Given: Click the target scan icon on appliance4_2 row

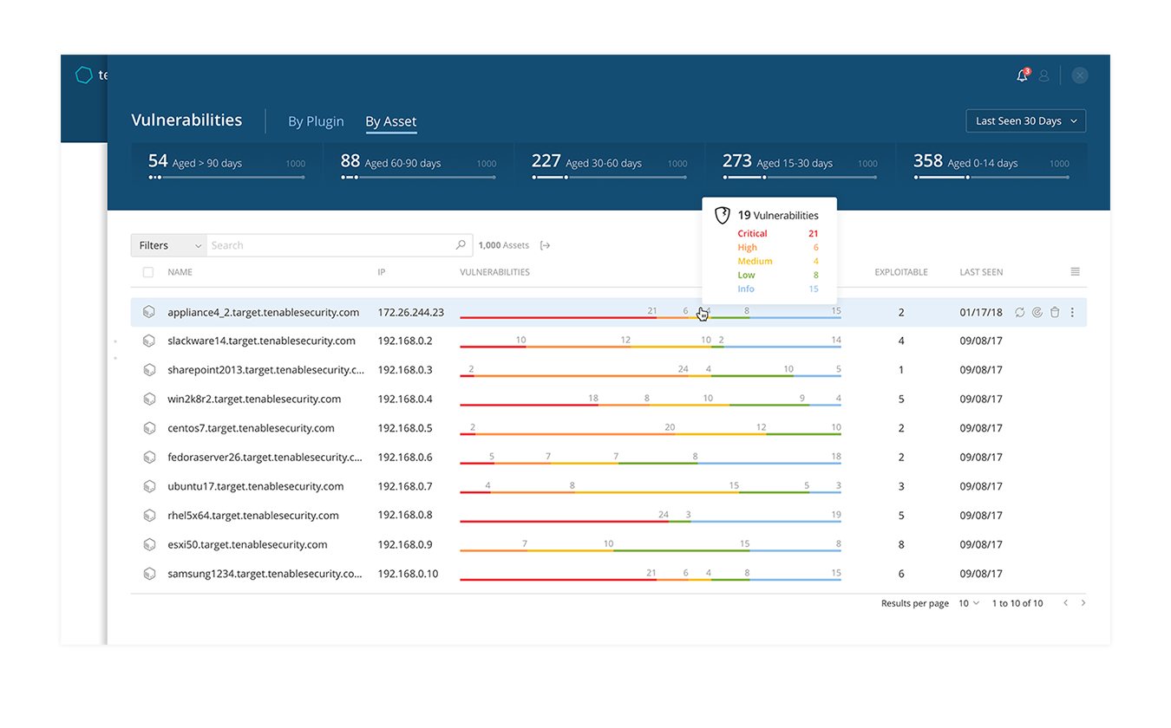Looking at the screenshot, I should tap(1037, 313).
